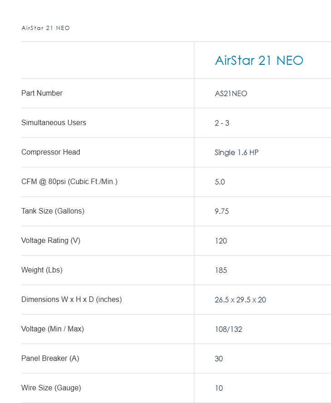Click the Part Number row label
The height and width of the screenshot is (403, 331).
tap(42, 93)
